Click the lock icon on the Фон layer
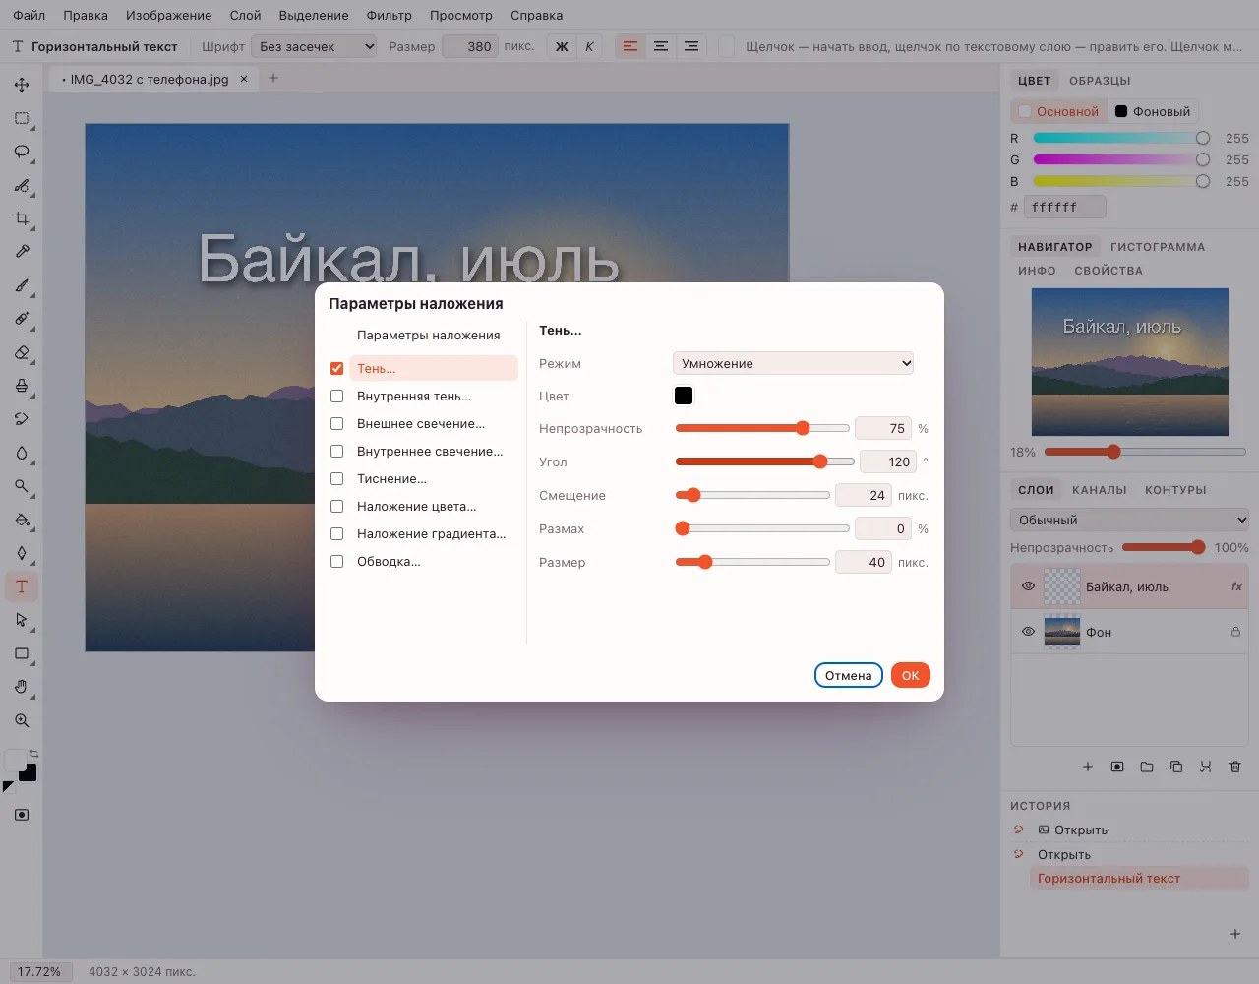The height and width of the screenshot is (984, 1259). [x=1235, y=632]
